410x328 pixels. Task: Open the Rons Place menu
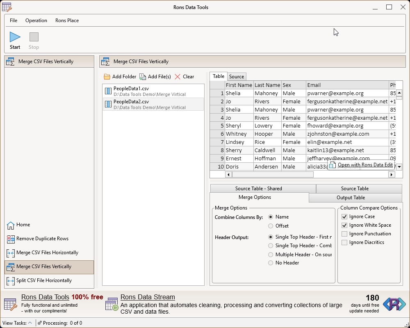(x=67, y=20)
